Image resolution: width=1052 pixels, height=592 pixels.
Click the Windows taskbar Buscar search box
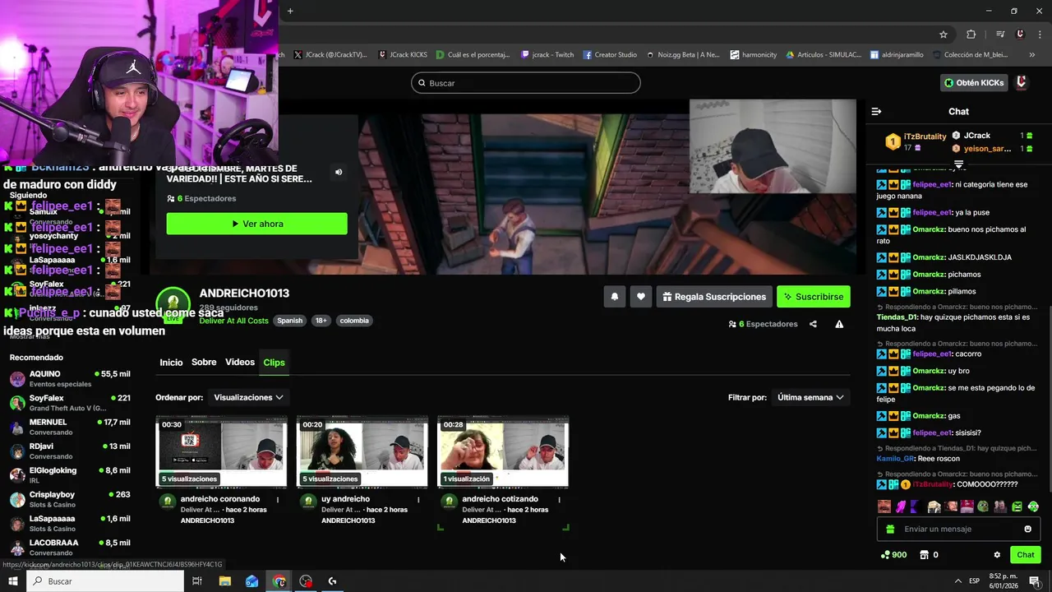tap(105, 581)
